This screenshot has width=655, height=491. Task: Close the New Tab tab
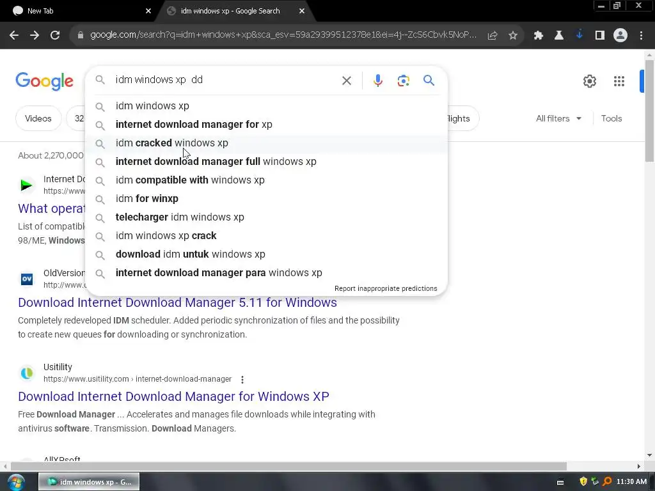click(148, 11)
